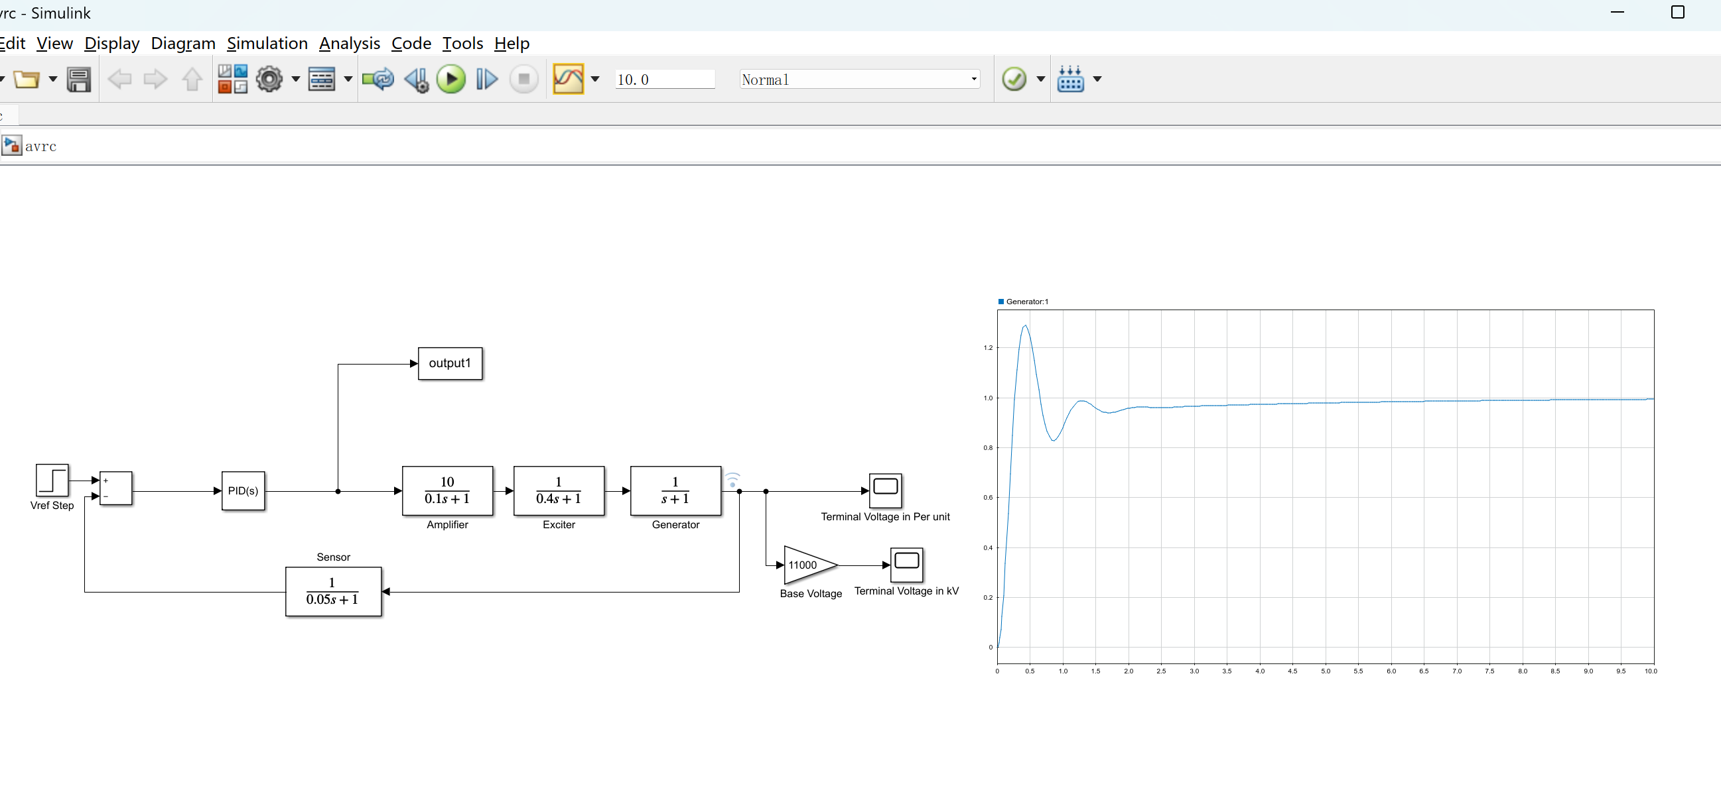Click the green update diagram check icon
This screenshot has width=1721, height=796.
tap(1015, 79)
